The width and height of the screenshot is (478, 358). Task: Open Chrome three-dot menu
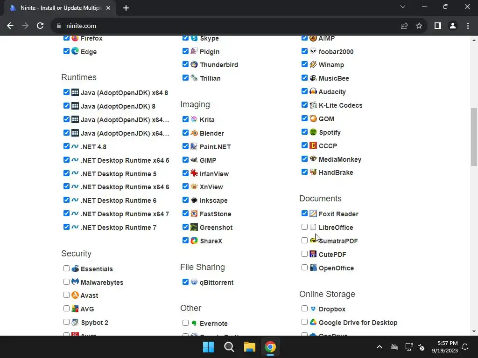[x=468, y=26]
